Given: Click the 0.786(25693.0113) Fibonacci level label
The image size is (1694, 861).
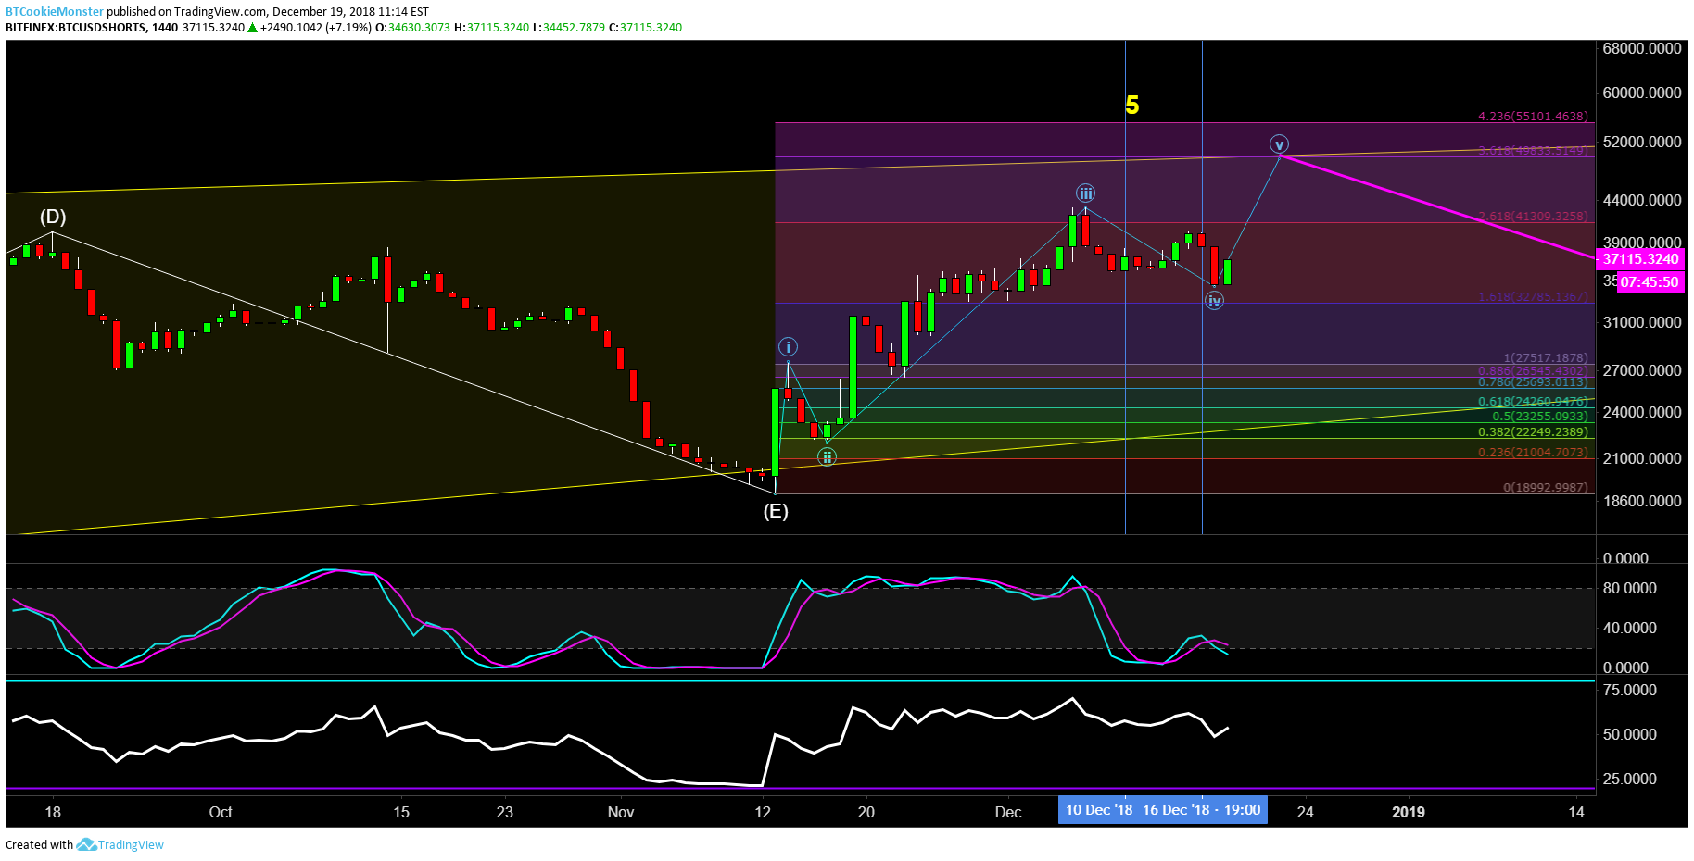Looking at the screenshot, I should coord(1533,382).
